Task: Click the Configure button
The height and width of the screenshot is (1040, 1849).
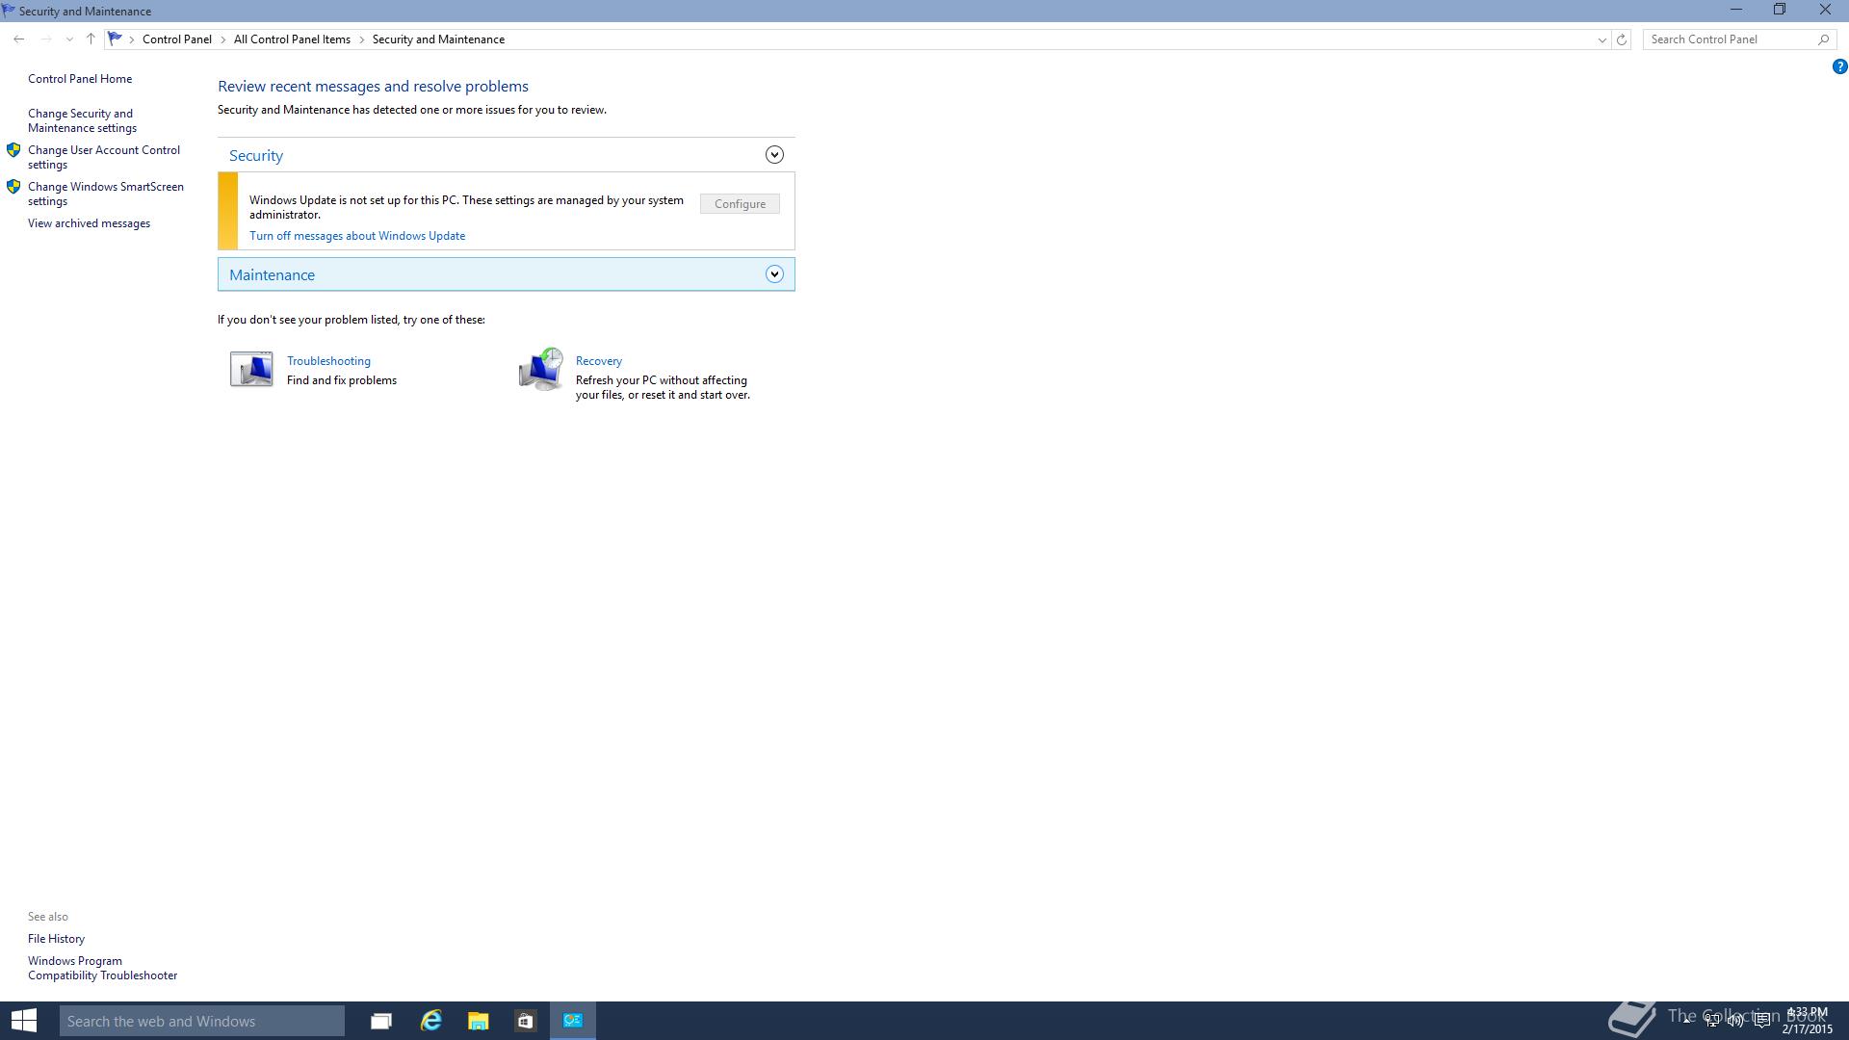Action: (740, 204)
